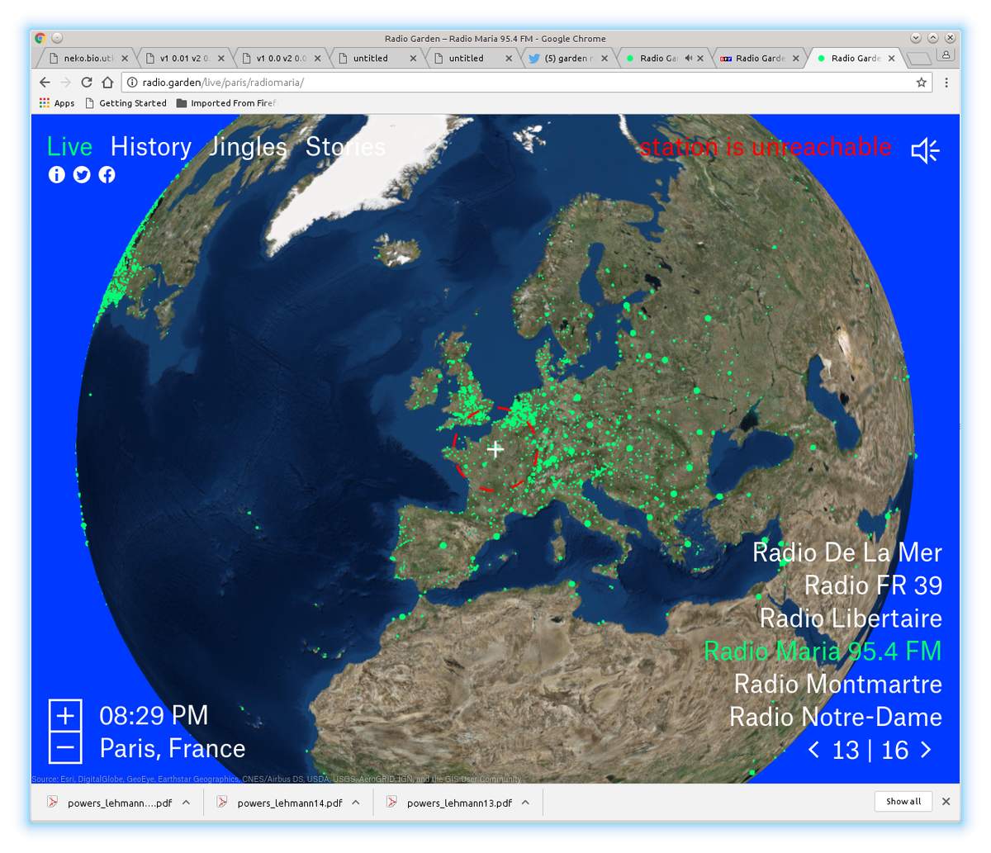Switch to the Twitter (5) garden tab
Screen dimensions: 991x853
point(568,59)
